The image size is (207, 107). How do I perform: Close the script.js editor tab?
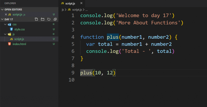pos(81,3)
